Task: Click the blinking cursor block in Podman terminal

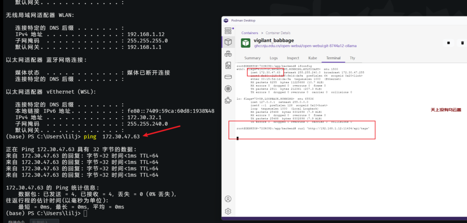Action: [237, 138]
